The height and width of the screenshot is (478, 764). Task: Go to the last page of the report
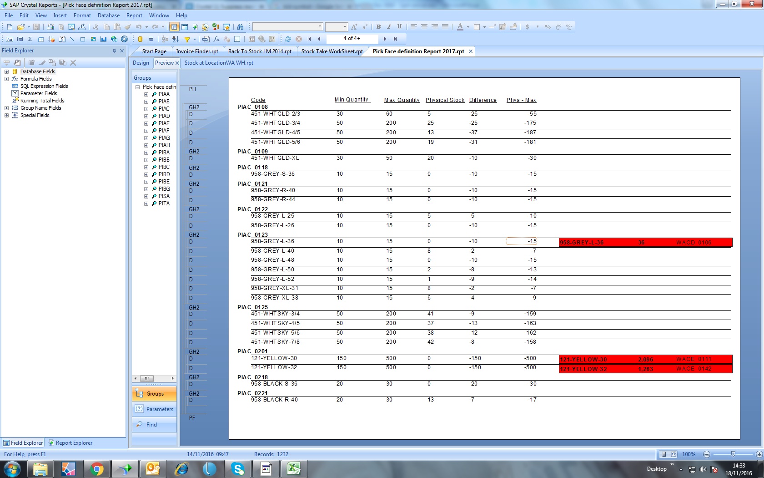tap(395, 39)
